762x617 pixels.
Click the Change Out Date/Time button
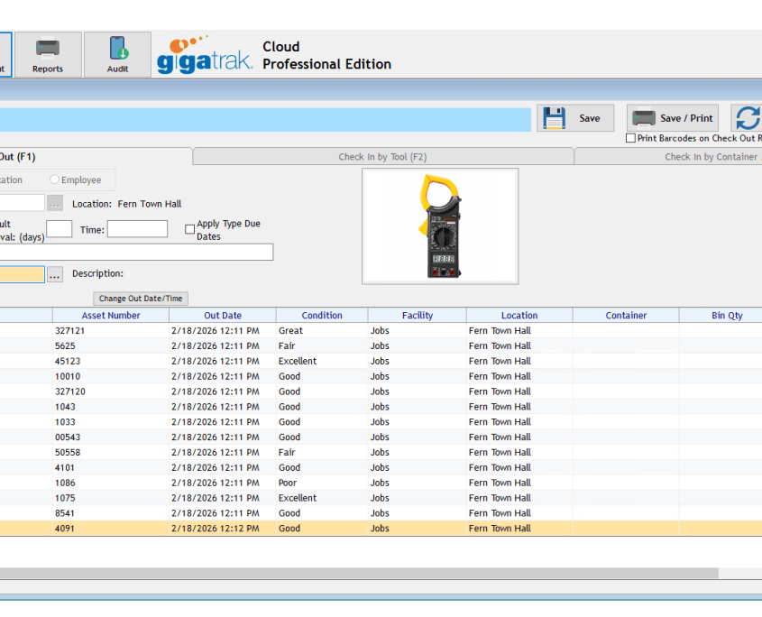coord(141,298)
